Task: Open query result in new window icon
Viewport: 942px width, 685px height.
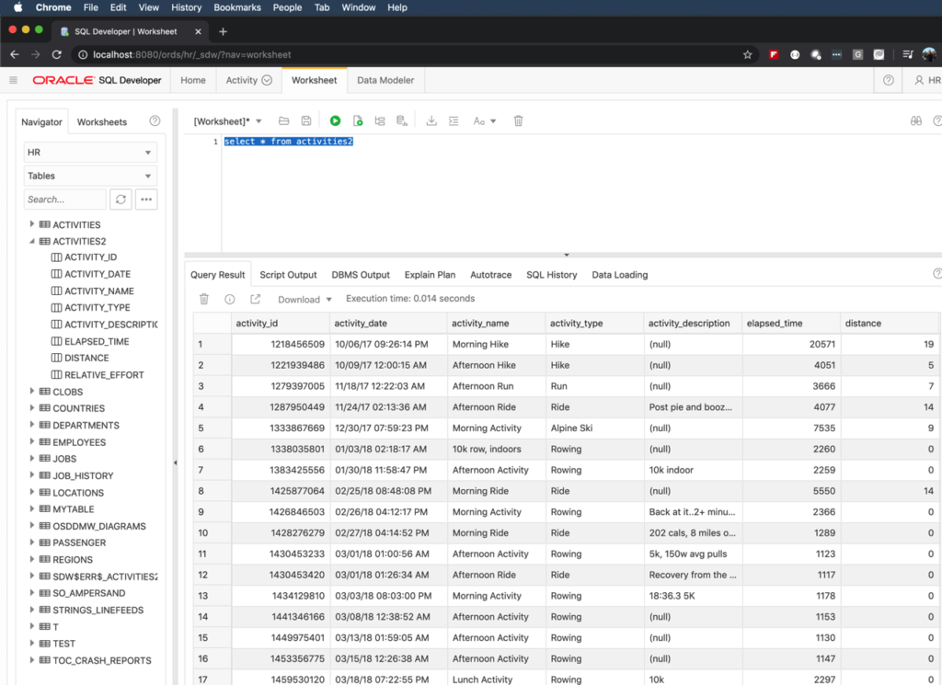Action: pyautogui.click(x=256, y=299)
